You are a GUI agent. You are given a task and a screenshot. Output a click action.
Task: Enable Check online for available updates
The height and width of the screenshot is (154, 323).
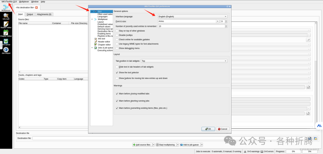coord(117,39)
